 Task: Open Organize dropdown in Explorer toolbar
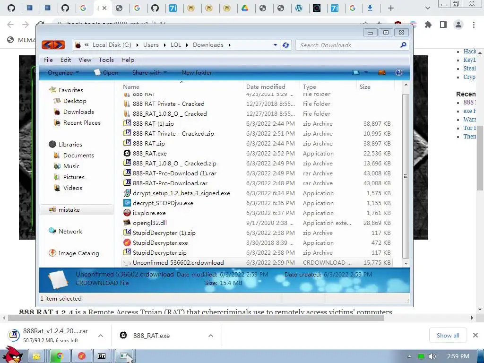click(x=63, y=72)
